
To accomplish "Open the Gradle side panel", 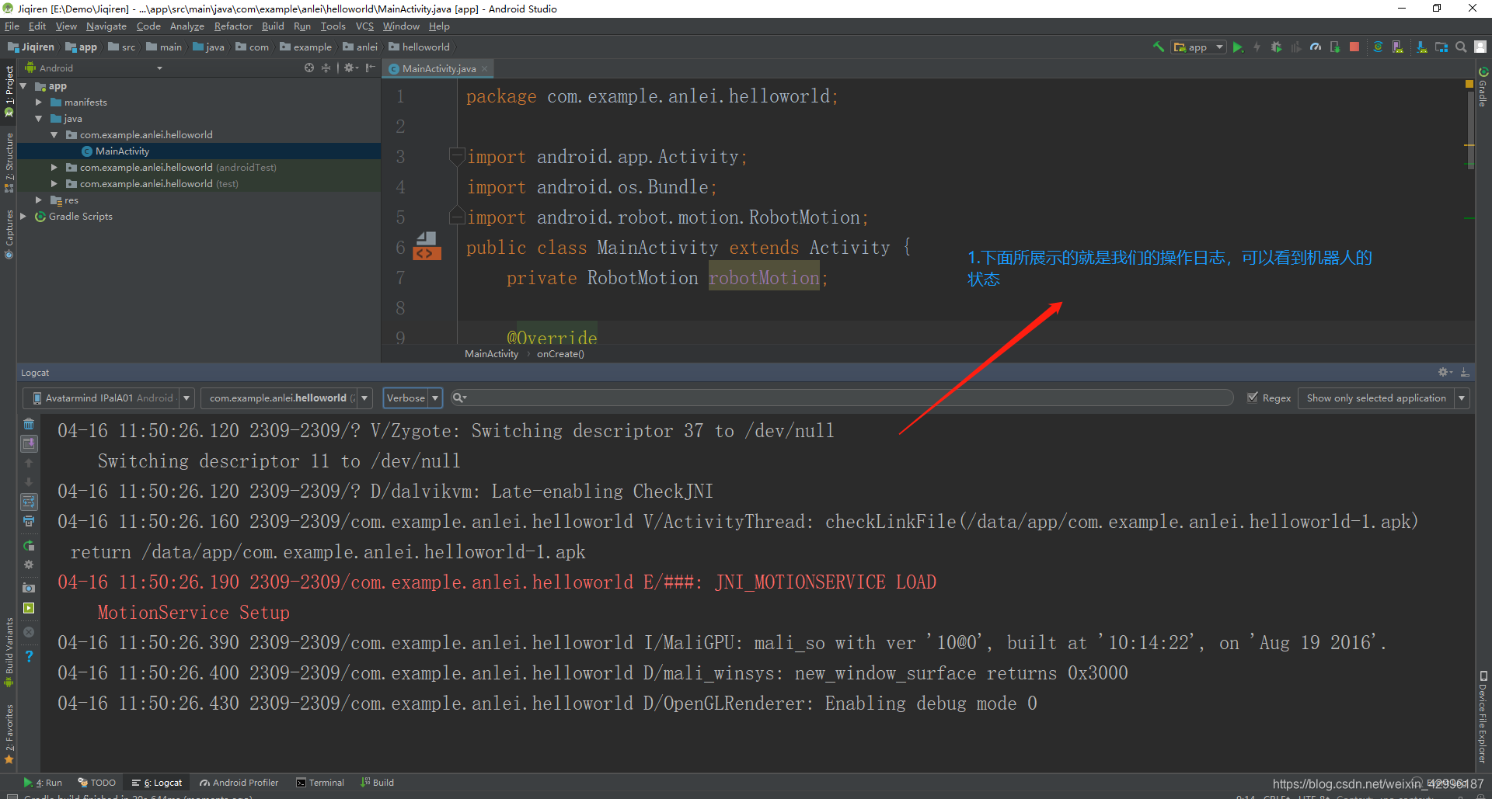I will pos(1483,87).
